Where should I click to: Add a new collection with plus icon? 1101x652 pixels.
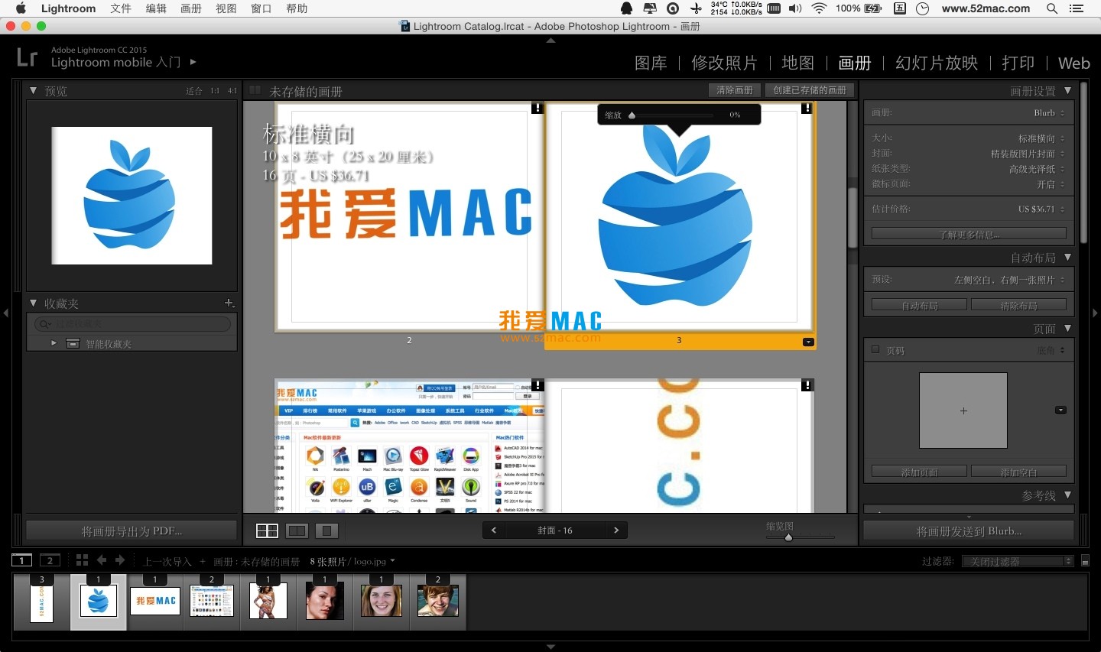[229, 303]
